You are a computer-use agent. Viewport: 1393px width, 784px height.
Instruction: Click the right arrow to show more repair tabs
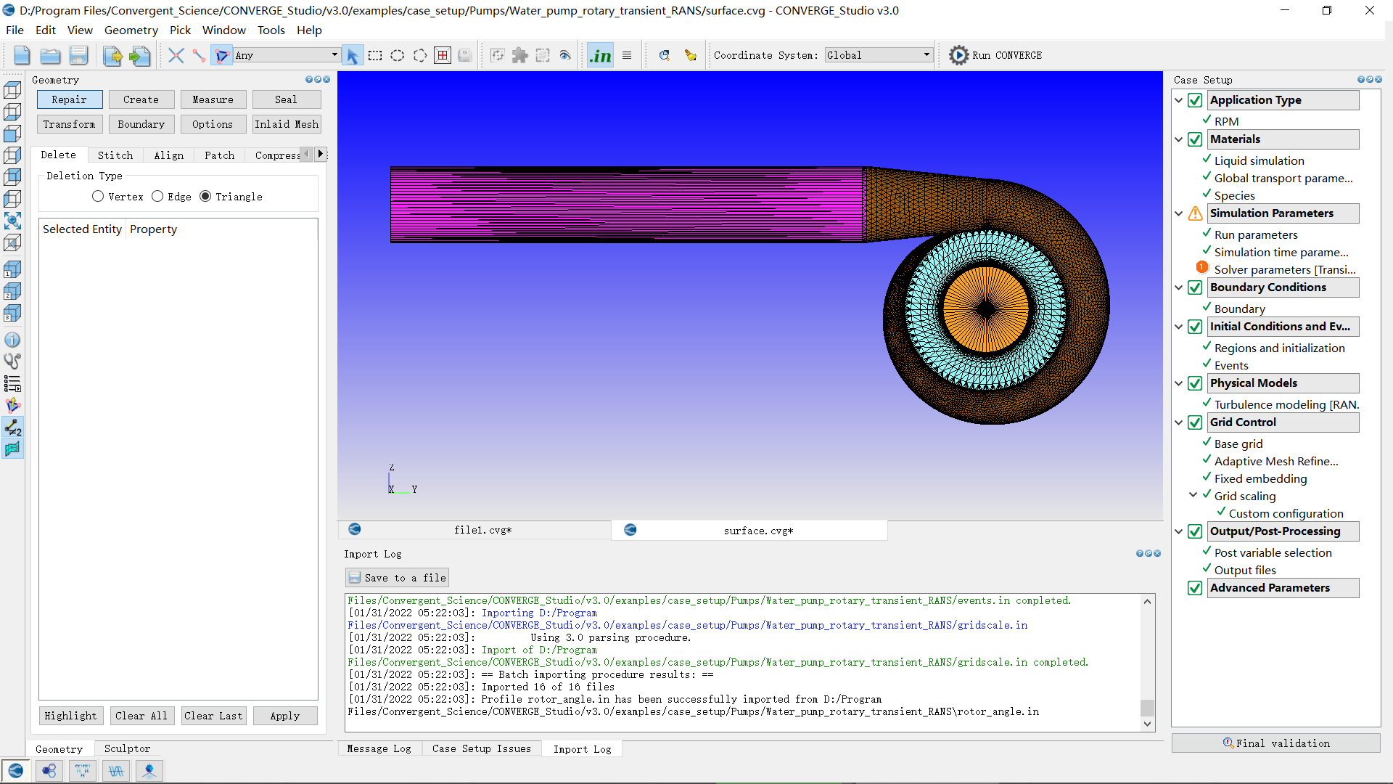click(x=320, y=154)
